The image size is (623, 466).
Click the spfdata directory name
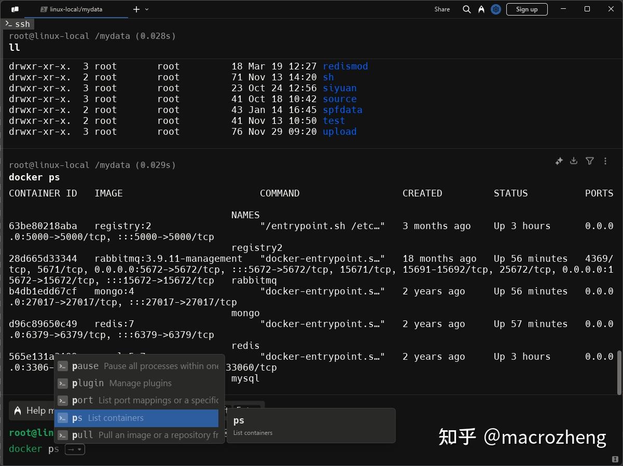342,110
